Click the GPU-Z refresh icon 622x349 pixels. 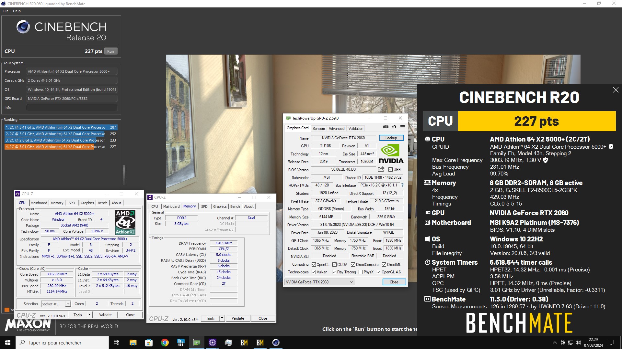(394, 127)
